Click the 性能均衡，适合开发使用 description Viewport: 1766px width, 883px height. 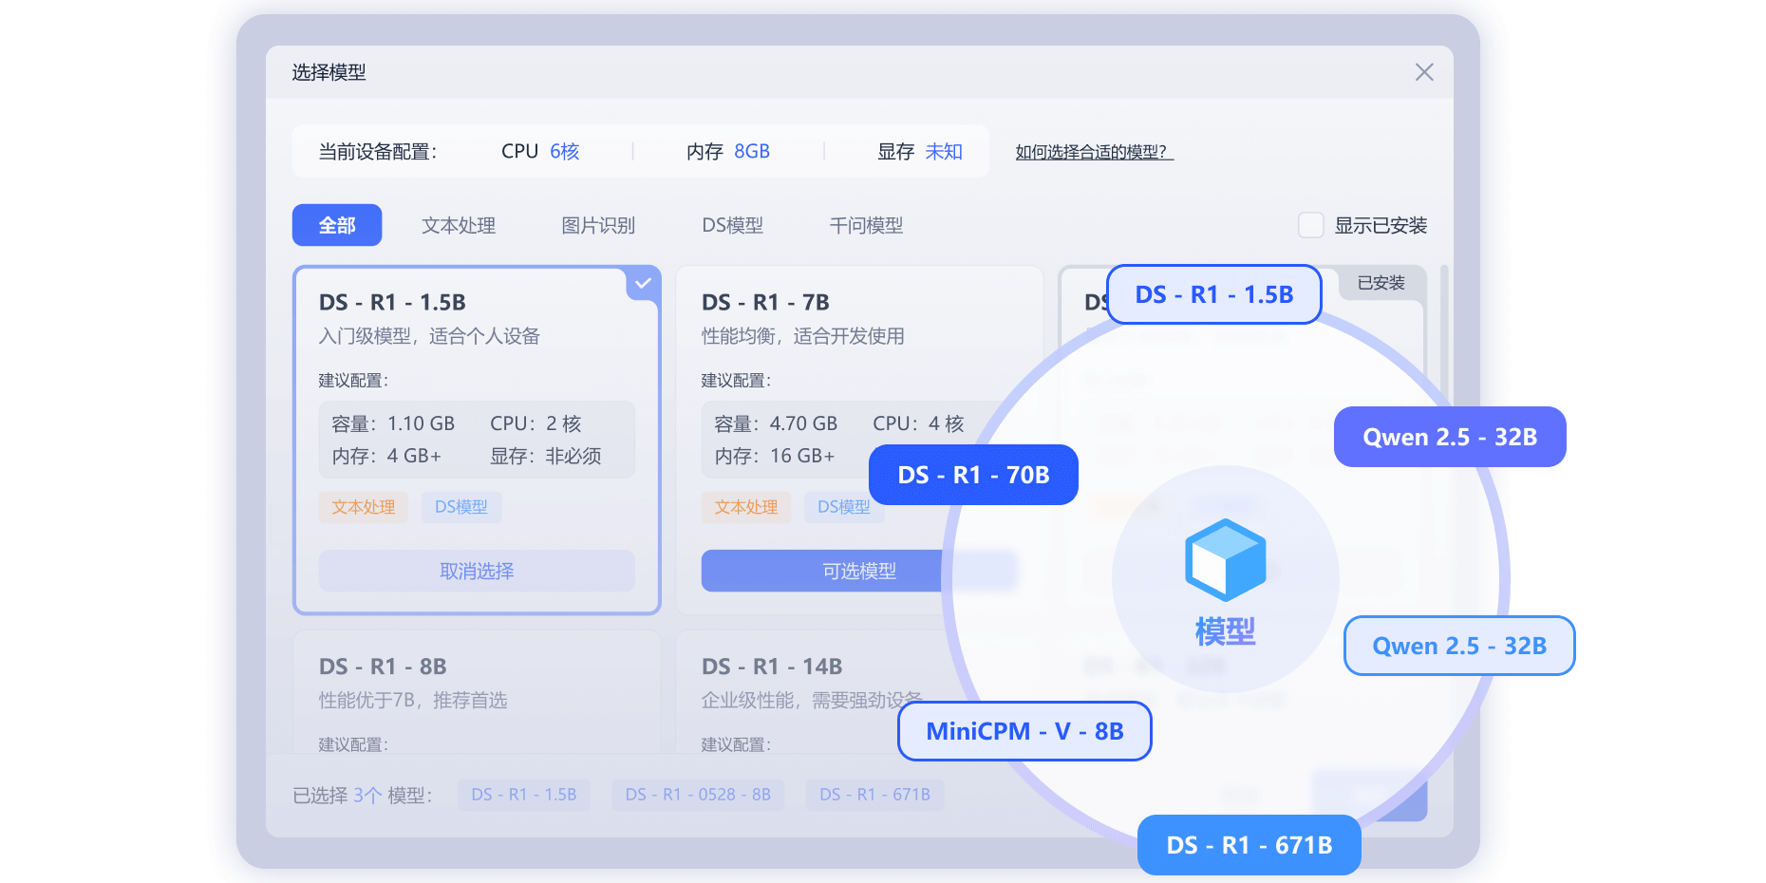pyautogui.click(x=803, y=336)
